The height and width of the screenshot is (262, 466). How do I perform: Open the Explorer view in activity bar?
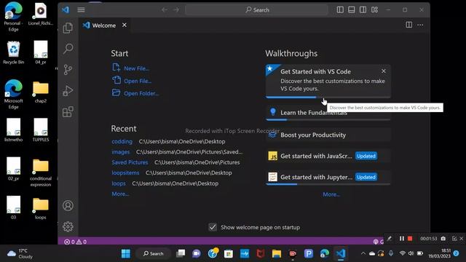coord(68,28)
